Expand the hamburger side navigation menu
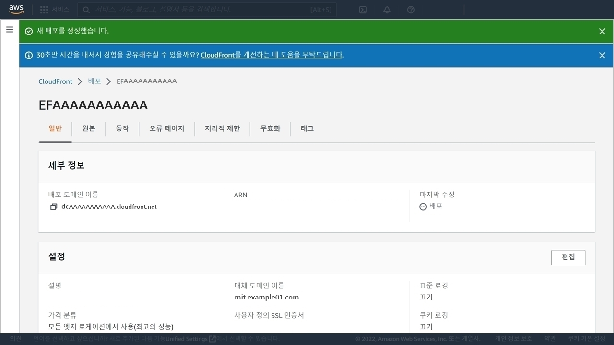The height and width of the screenshot is (345, 614). point(10,30)
